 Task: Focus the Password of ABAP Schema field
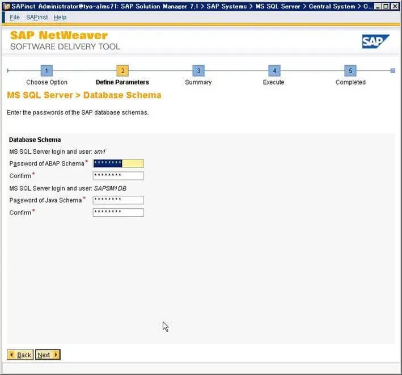[x=118, y=163]
